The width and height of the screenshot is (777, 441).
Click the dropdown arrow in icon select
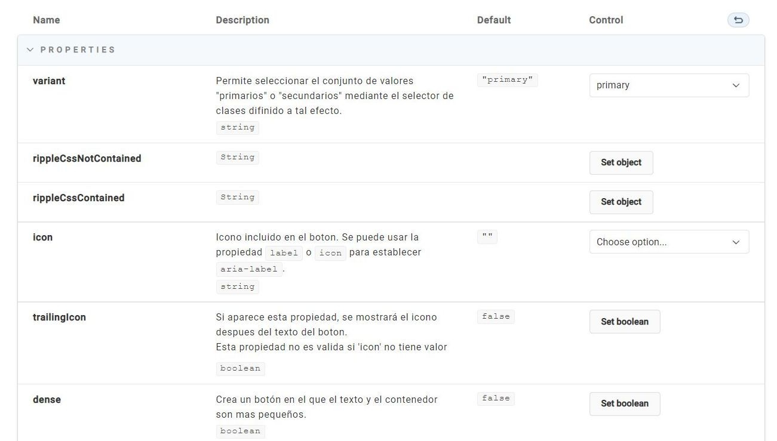coord(736,242)
